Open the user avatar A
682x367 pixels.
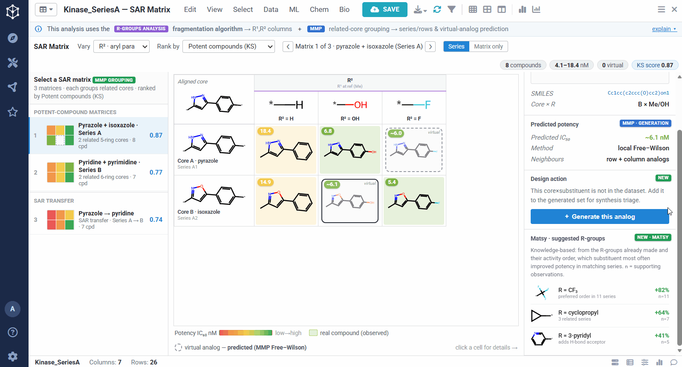pos(13,309)
